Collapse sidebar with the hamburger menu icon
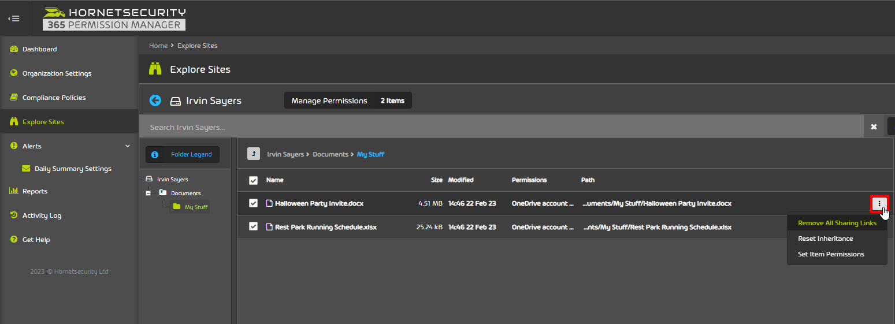Image resolution: width=895 pixels, height=324 pixels. coord(13,18)
